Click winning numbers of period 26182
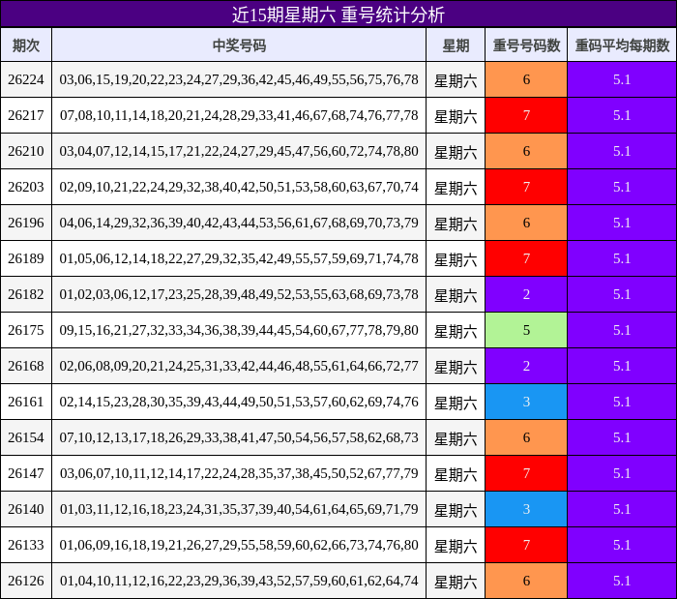 pyautogui.click(x=239, y=295)
